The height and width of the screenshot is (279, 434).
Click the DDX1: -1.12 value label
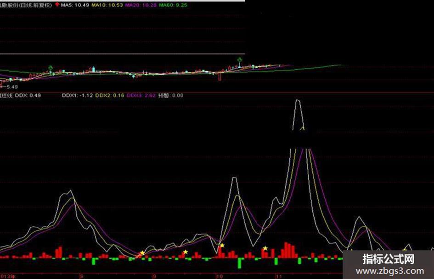[x=77, y=95]
